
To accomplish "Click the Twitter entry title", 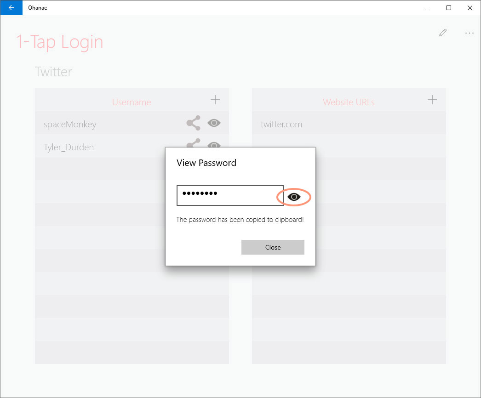I will (53, 72).
